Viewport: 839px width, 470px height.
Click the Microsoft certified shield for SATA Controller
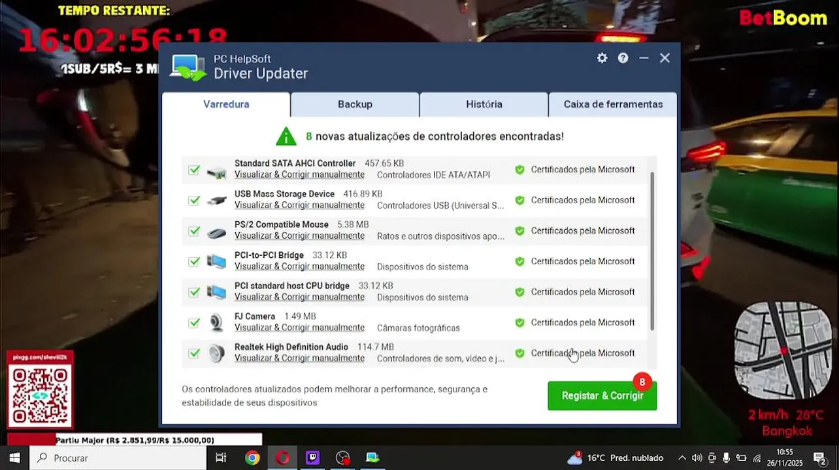519,170
